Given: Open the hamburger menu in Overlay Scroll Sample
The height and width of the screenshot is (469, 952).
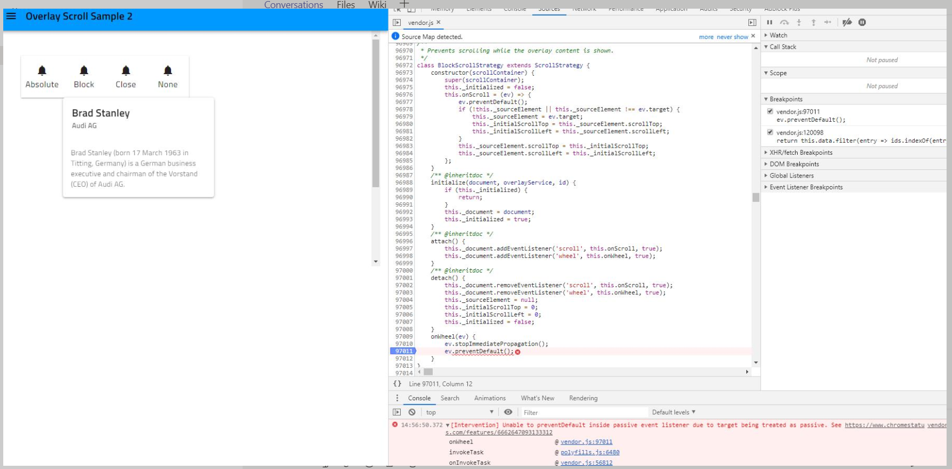Looking at the screenshot, I should [11, 16].
